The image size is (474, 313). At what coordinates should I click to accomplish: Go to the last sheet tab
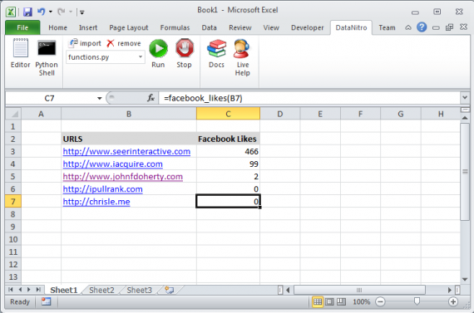38,290
